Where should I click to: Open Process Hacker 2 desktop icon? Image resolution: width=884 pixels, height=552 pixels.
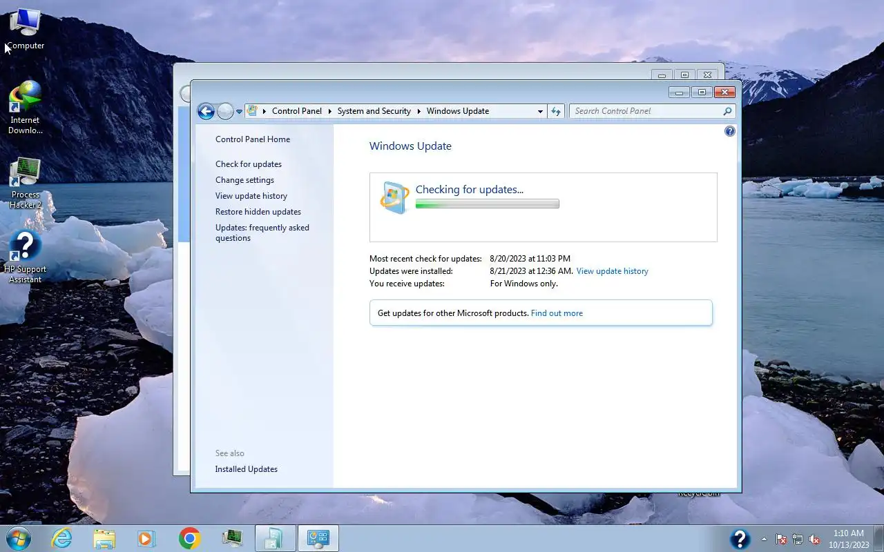click(x=25, y=183)
